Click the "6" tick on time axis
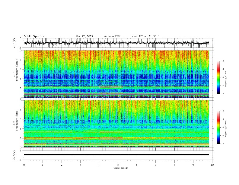This screenshot has height=185, width=239. pos(137,165)
